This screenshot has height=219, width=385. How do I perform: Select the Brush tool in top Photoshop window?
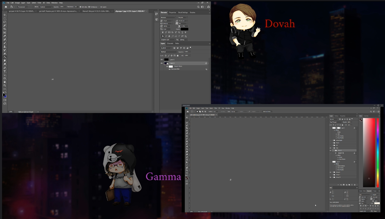click(x=5, y=43)
